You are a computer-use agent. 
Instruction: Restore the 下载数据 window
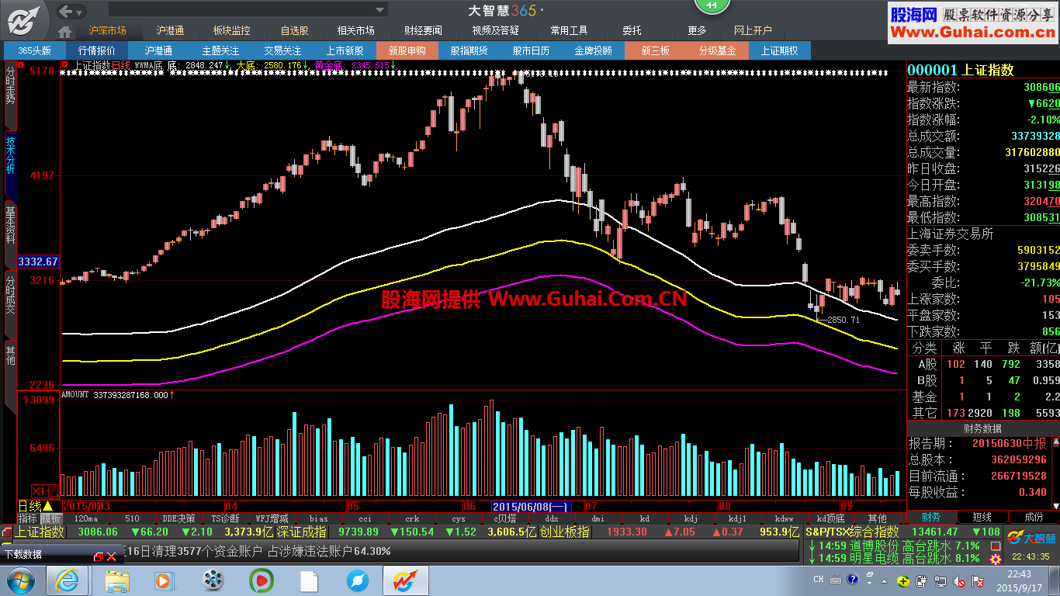click(x=99, y=556)
